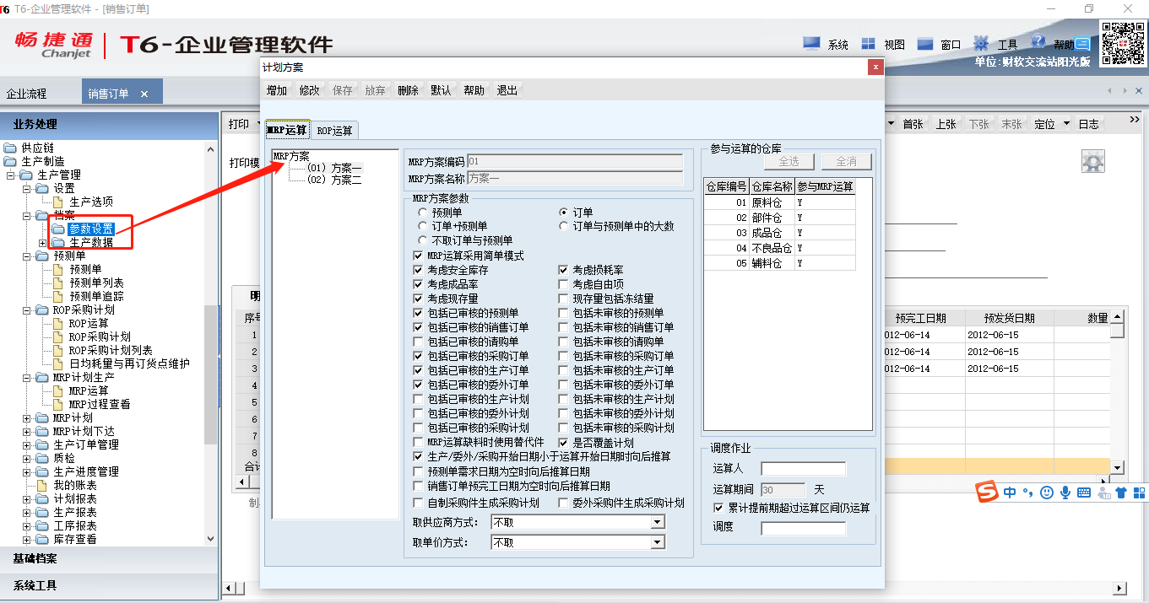The width and height of the screenshot is (1149, 603).
Task: Open the 系统 monitor icon menu
Action: (811, 44)
